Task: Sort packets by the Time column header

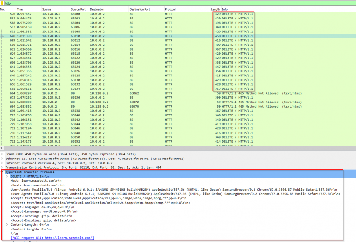Action: click(x=20, y=9)
